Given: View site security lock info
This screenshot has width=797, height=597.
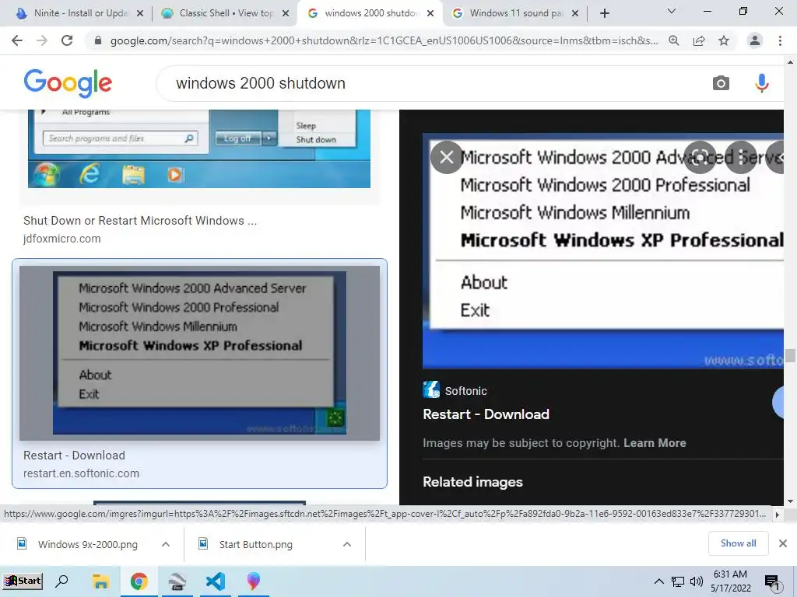Looking at the screenshot, I should (x=97, y=40).
